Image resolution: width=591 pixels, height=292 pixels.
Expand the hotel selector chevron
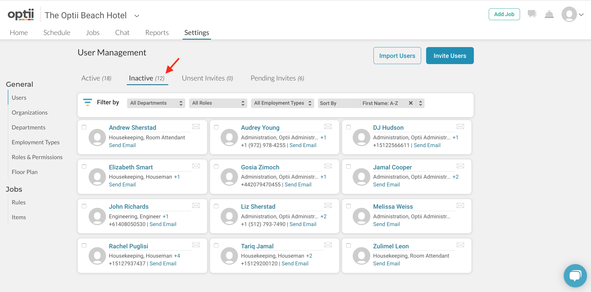click(137, 16)
